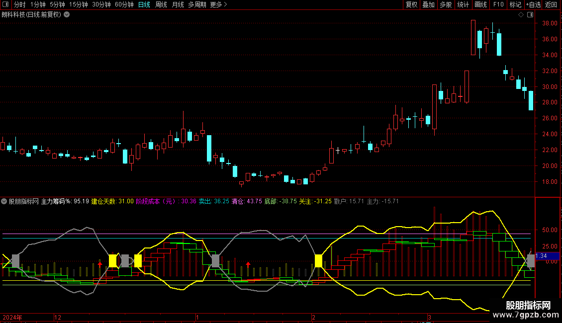This screenshot has width=562, height=323.
Task: Select the 5分钟 period tab
Action: pos(57,4)
